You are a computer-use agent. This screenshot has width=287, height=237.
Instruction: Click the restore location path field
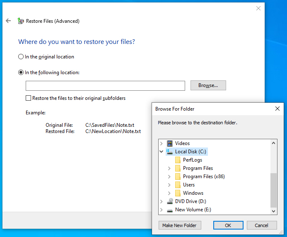105,86
